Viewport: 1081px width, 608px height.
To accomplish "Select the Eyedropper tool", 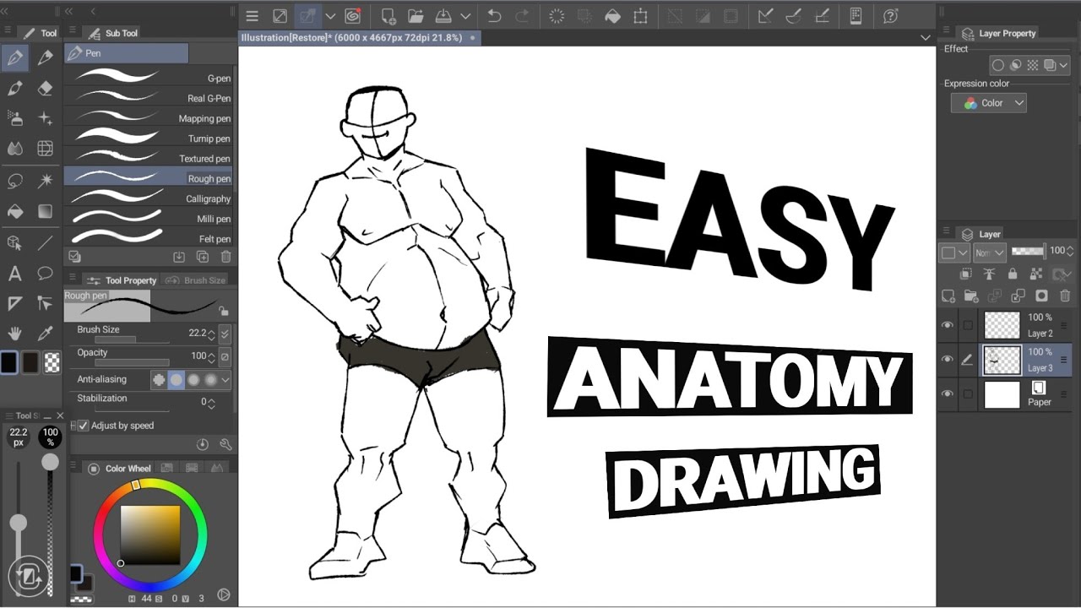I will (x=46, y=334).
